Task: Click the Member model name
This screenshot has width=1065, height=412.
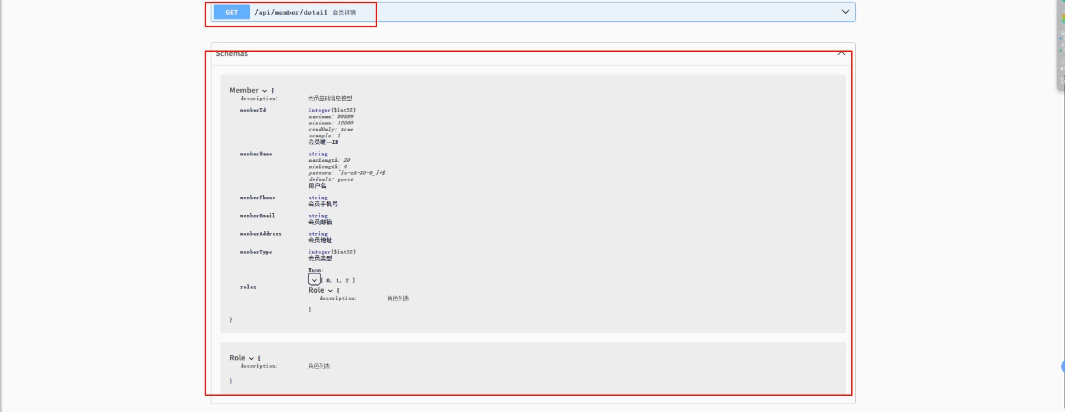Action: 244,90
